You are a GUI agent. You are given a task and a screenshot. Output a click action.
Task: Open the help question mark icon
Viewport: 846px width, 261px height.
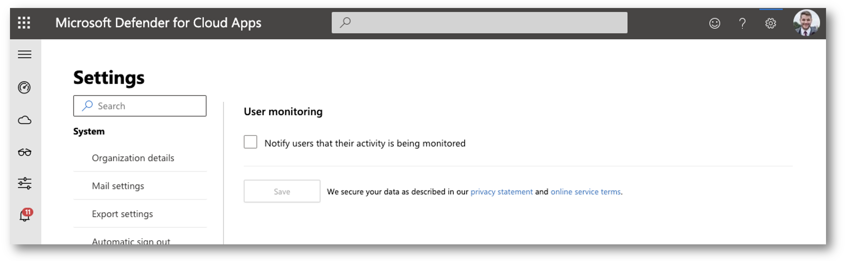[742, 23]
